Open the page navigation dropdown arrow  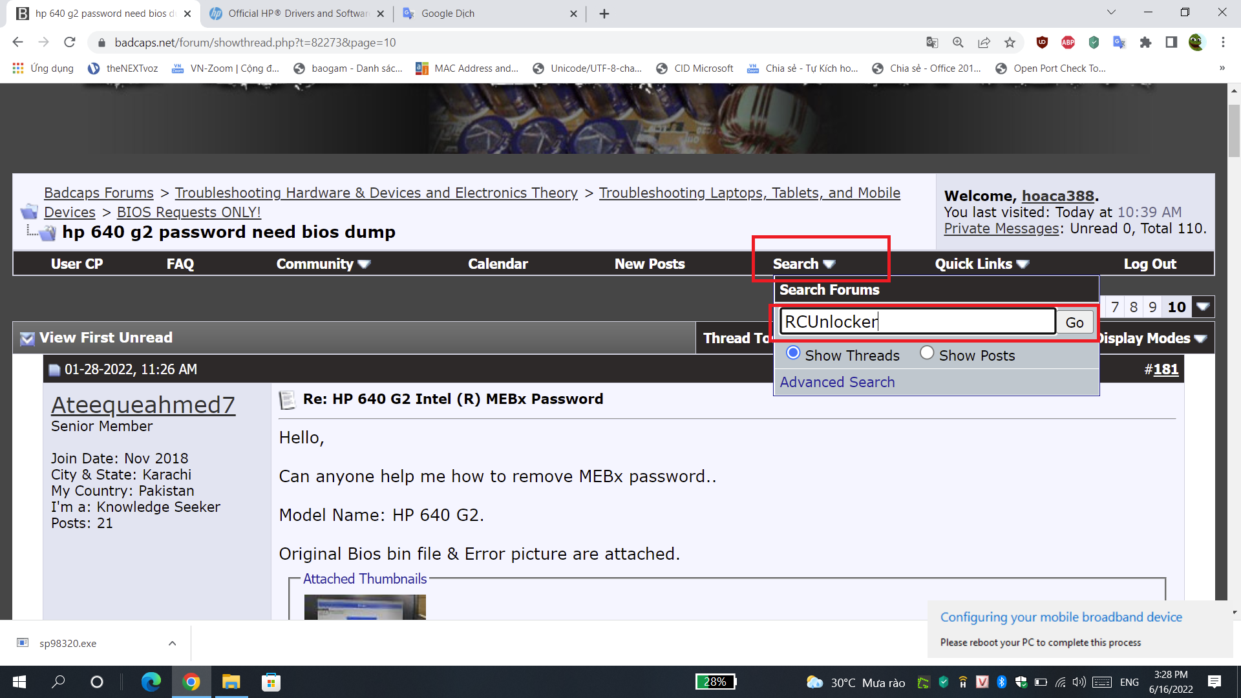coord(1203,307)
